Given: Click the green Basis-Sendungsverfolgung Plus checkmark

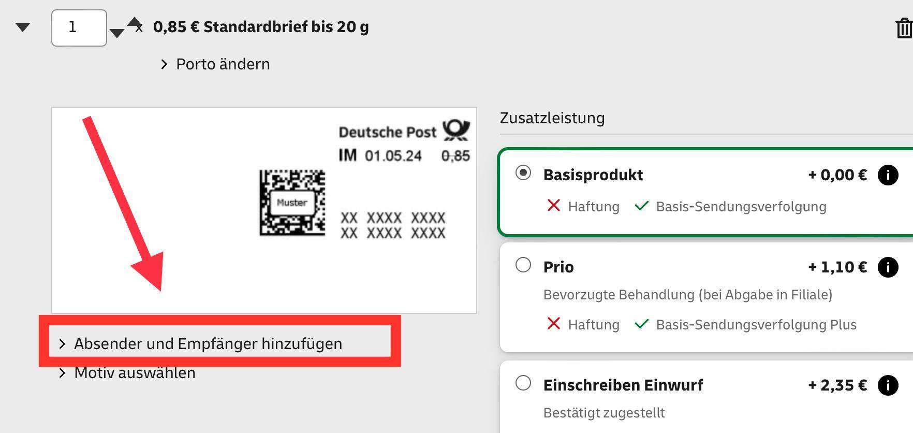Looking at the screenshot, I should tap(642, 325).
